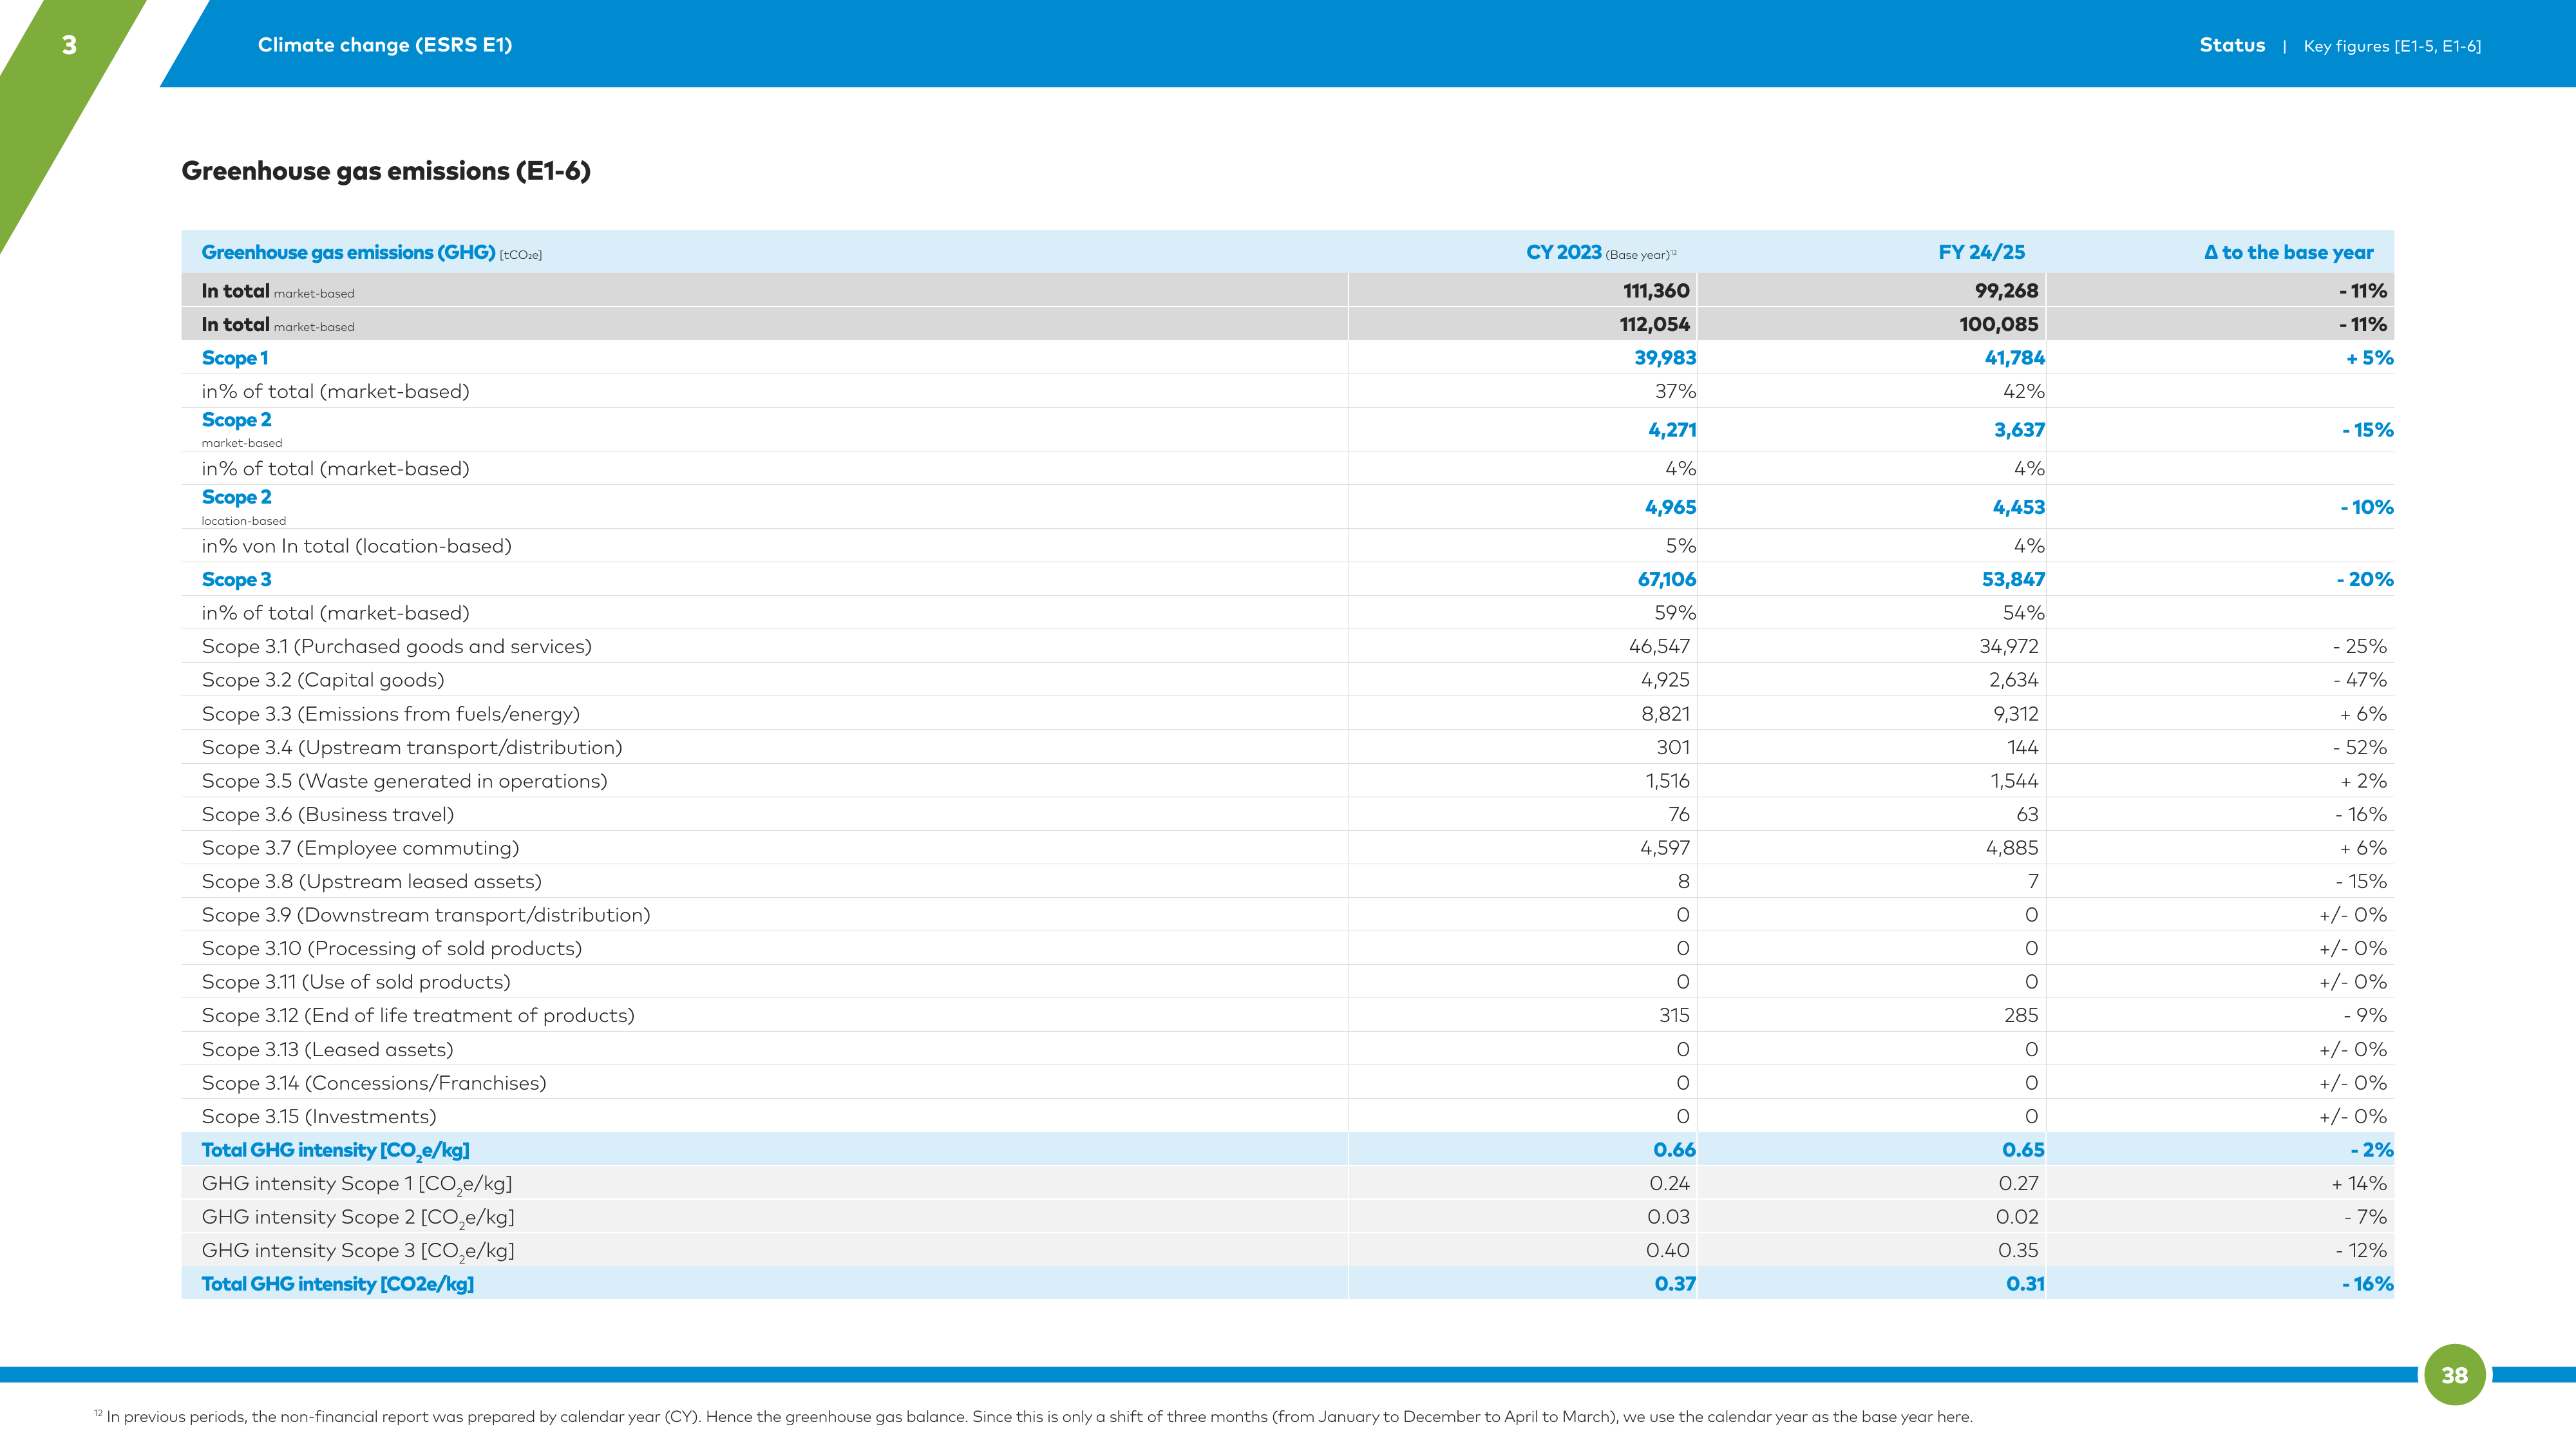Click the '- 52%' upstream transport change
Viewport: 2576px width, 1449px height.
pos(2360,747)
